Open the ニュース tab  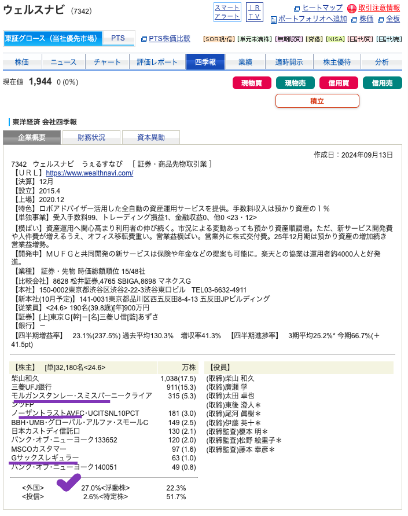[x=64, y=62]
